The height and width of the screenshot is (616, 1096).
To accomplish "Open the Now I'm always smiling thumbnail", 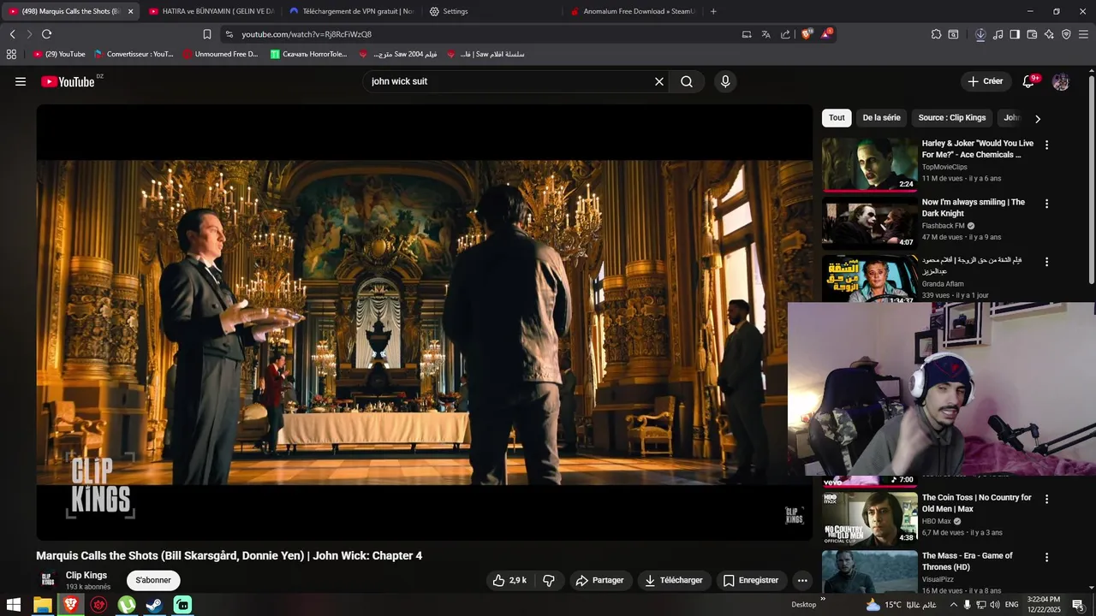I will pos(869,222).
